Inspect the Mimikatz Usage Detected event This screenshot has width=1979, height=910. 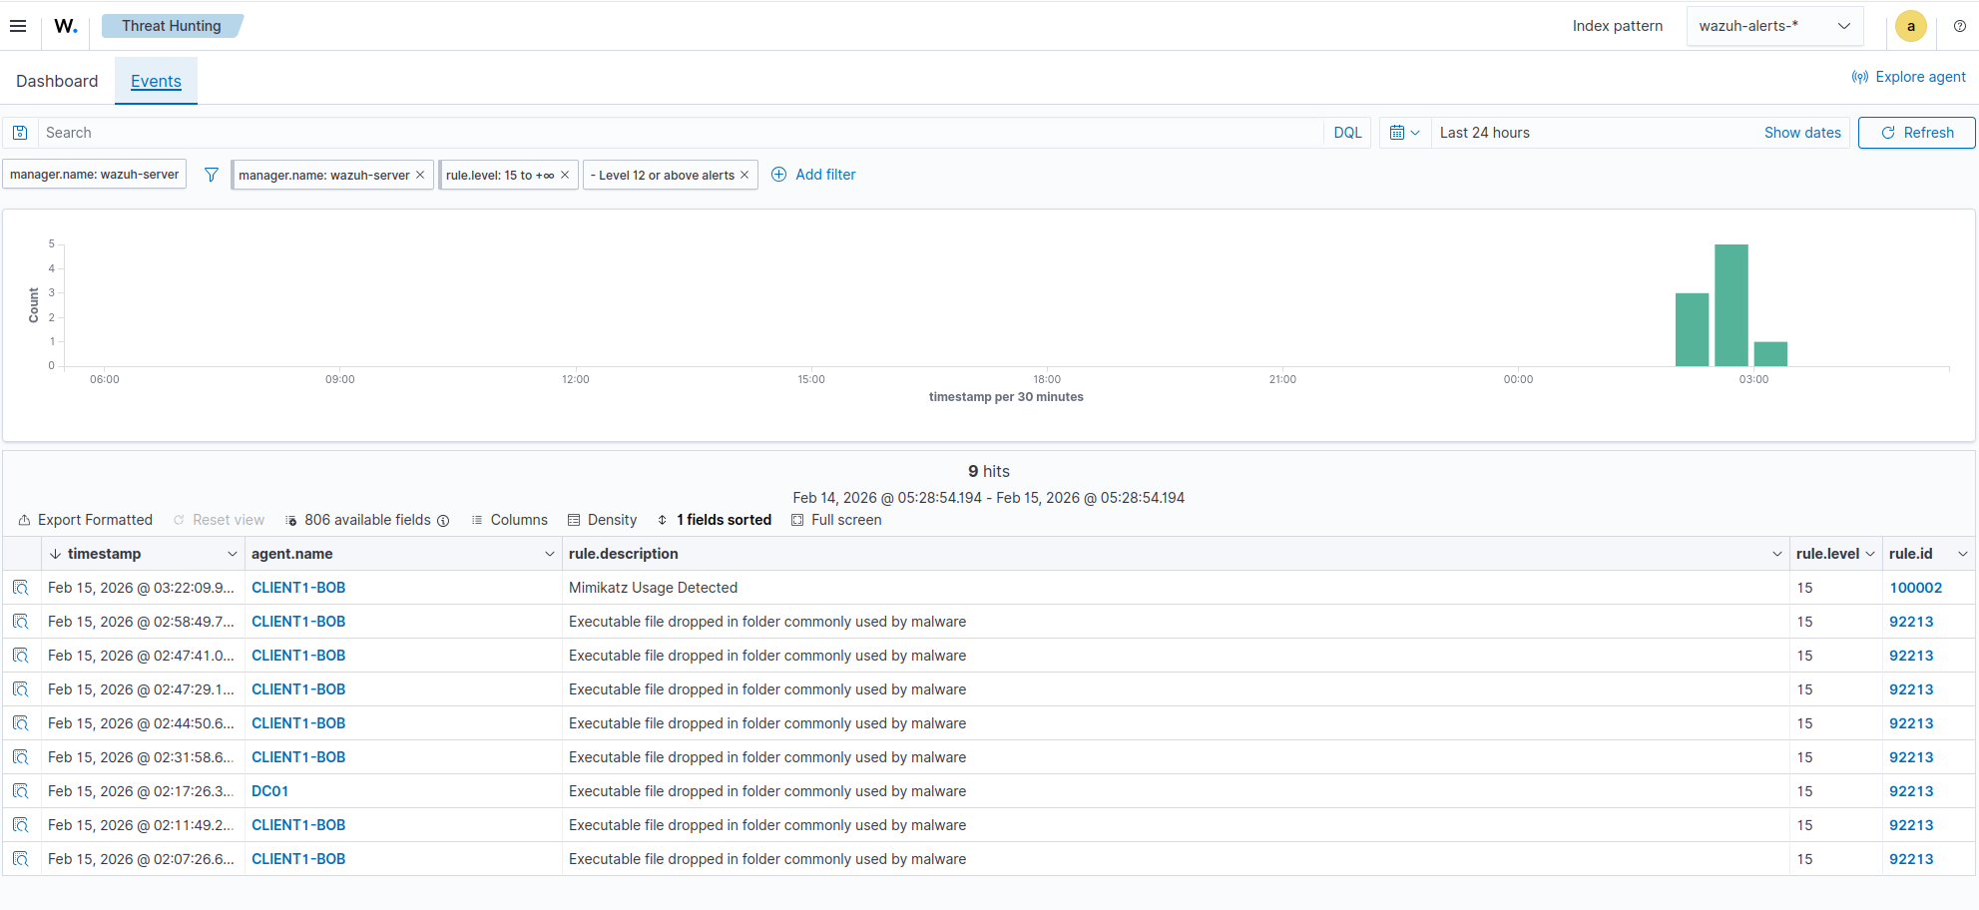pos(21,588)
